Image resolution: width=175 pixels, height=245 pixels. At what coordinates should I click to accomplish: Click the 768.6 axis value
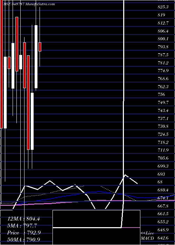click(x=163, y=79)
